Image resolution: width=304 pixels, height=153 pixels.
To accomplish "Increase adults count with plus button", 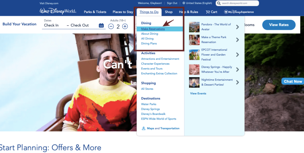I will coord(125,26).
